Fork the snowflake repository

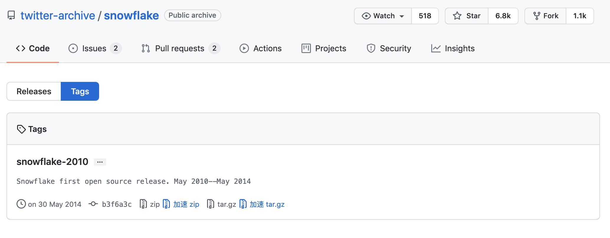tap(545, 16)
